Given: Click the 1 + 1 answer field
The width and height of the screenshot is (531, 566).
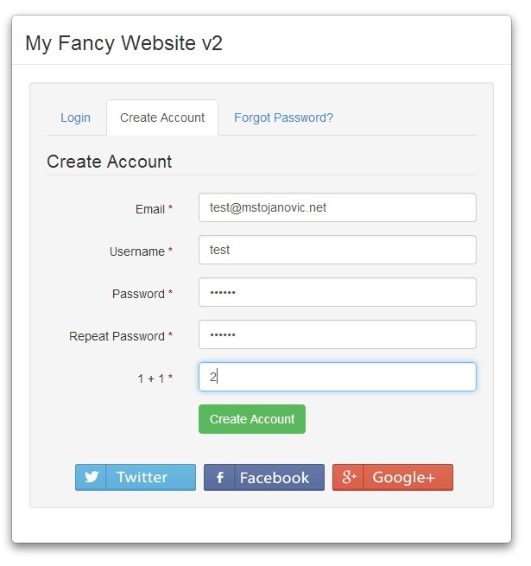Looking at the screenshot, I should point(337,377).
